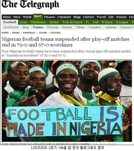This screenshot has height=151, width=134.
Task: Open the Wimbledon link
Action: 38,22
